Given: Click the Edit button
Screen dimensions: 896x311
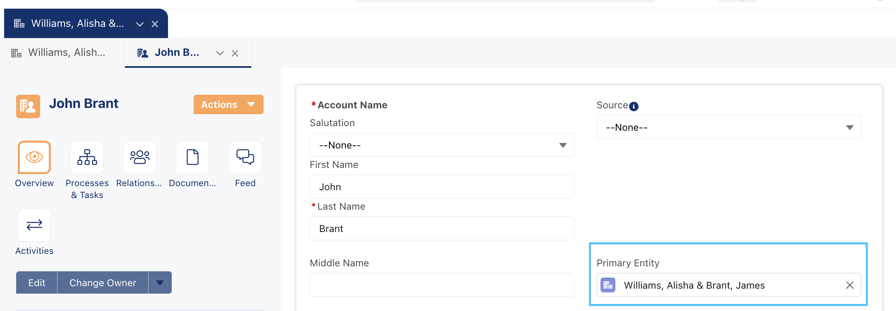Looking at the screenshot, I should point(37,283).
